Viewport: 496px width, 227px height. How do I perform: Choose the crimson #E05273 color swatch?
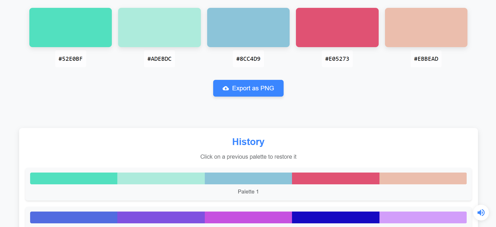coord(337,27)
